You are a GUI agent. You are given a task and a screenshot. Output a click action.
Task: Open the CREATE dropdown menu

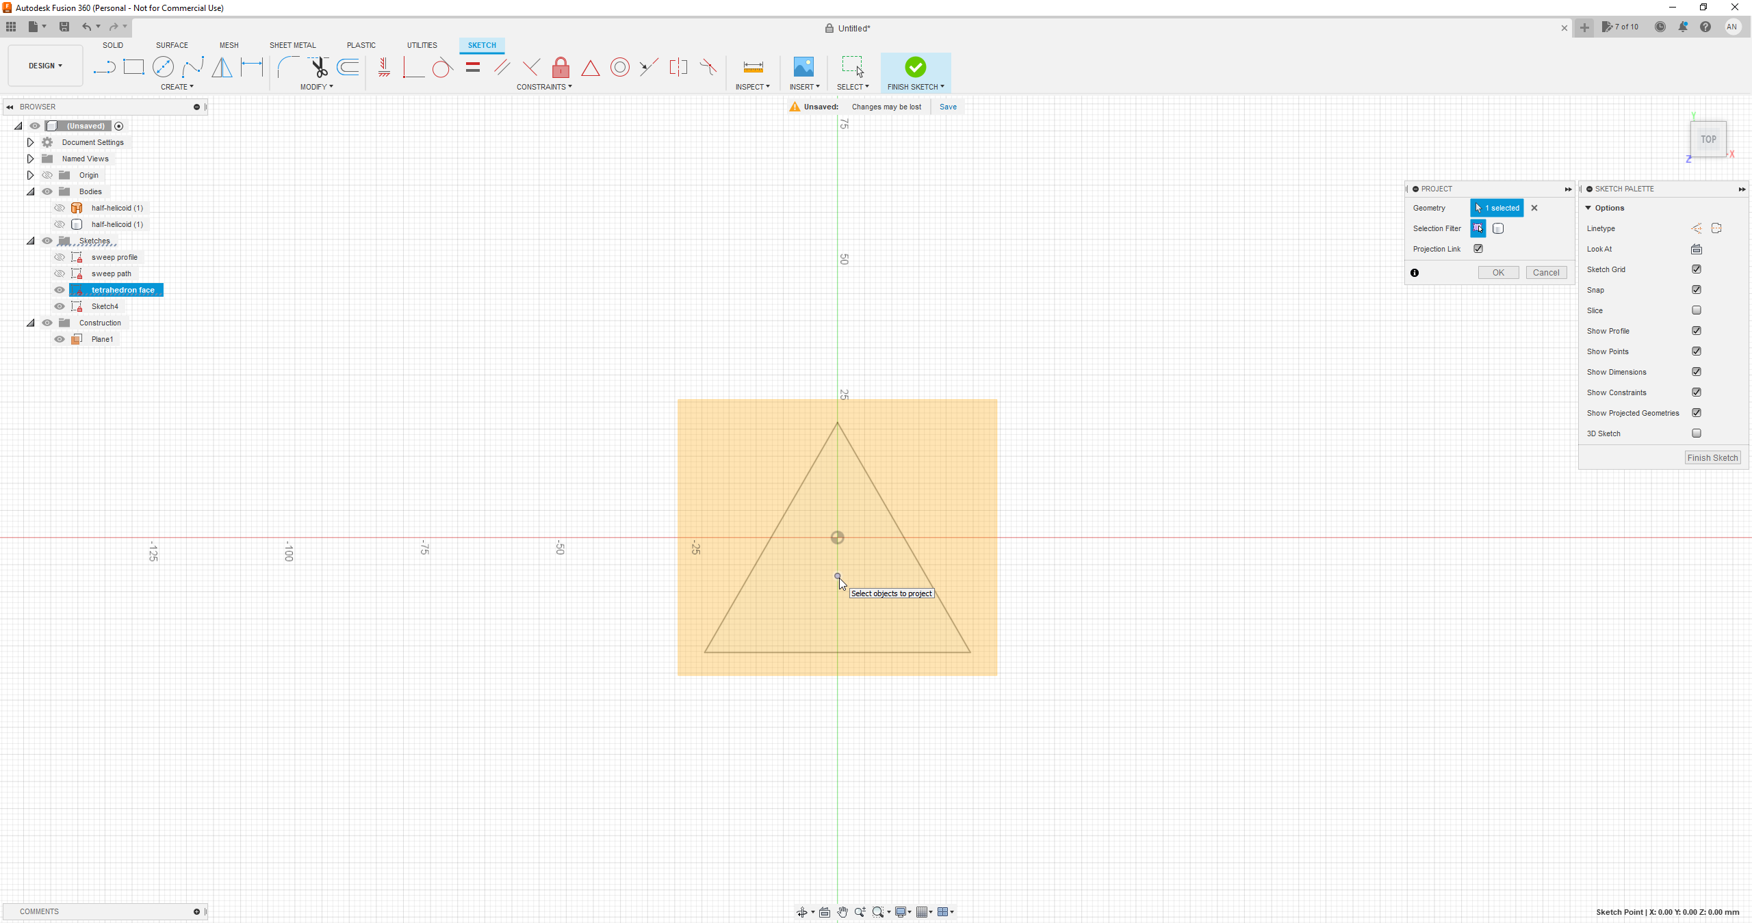coord(177,87)
